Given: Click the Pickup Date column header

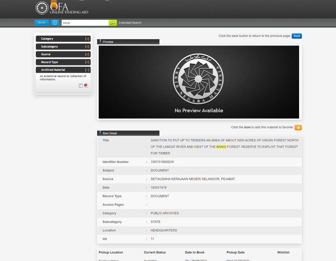Looking at the screenshot, I should tap(236, 252).
